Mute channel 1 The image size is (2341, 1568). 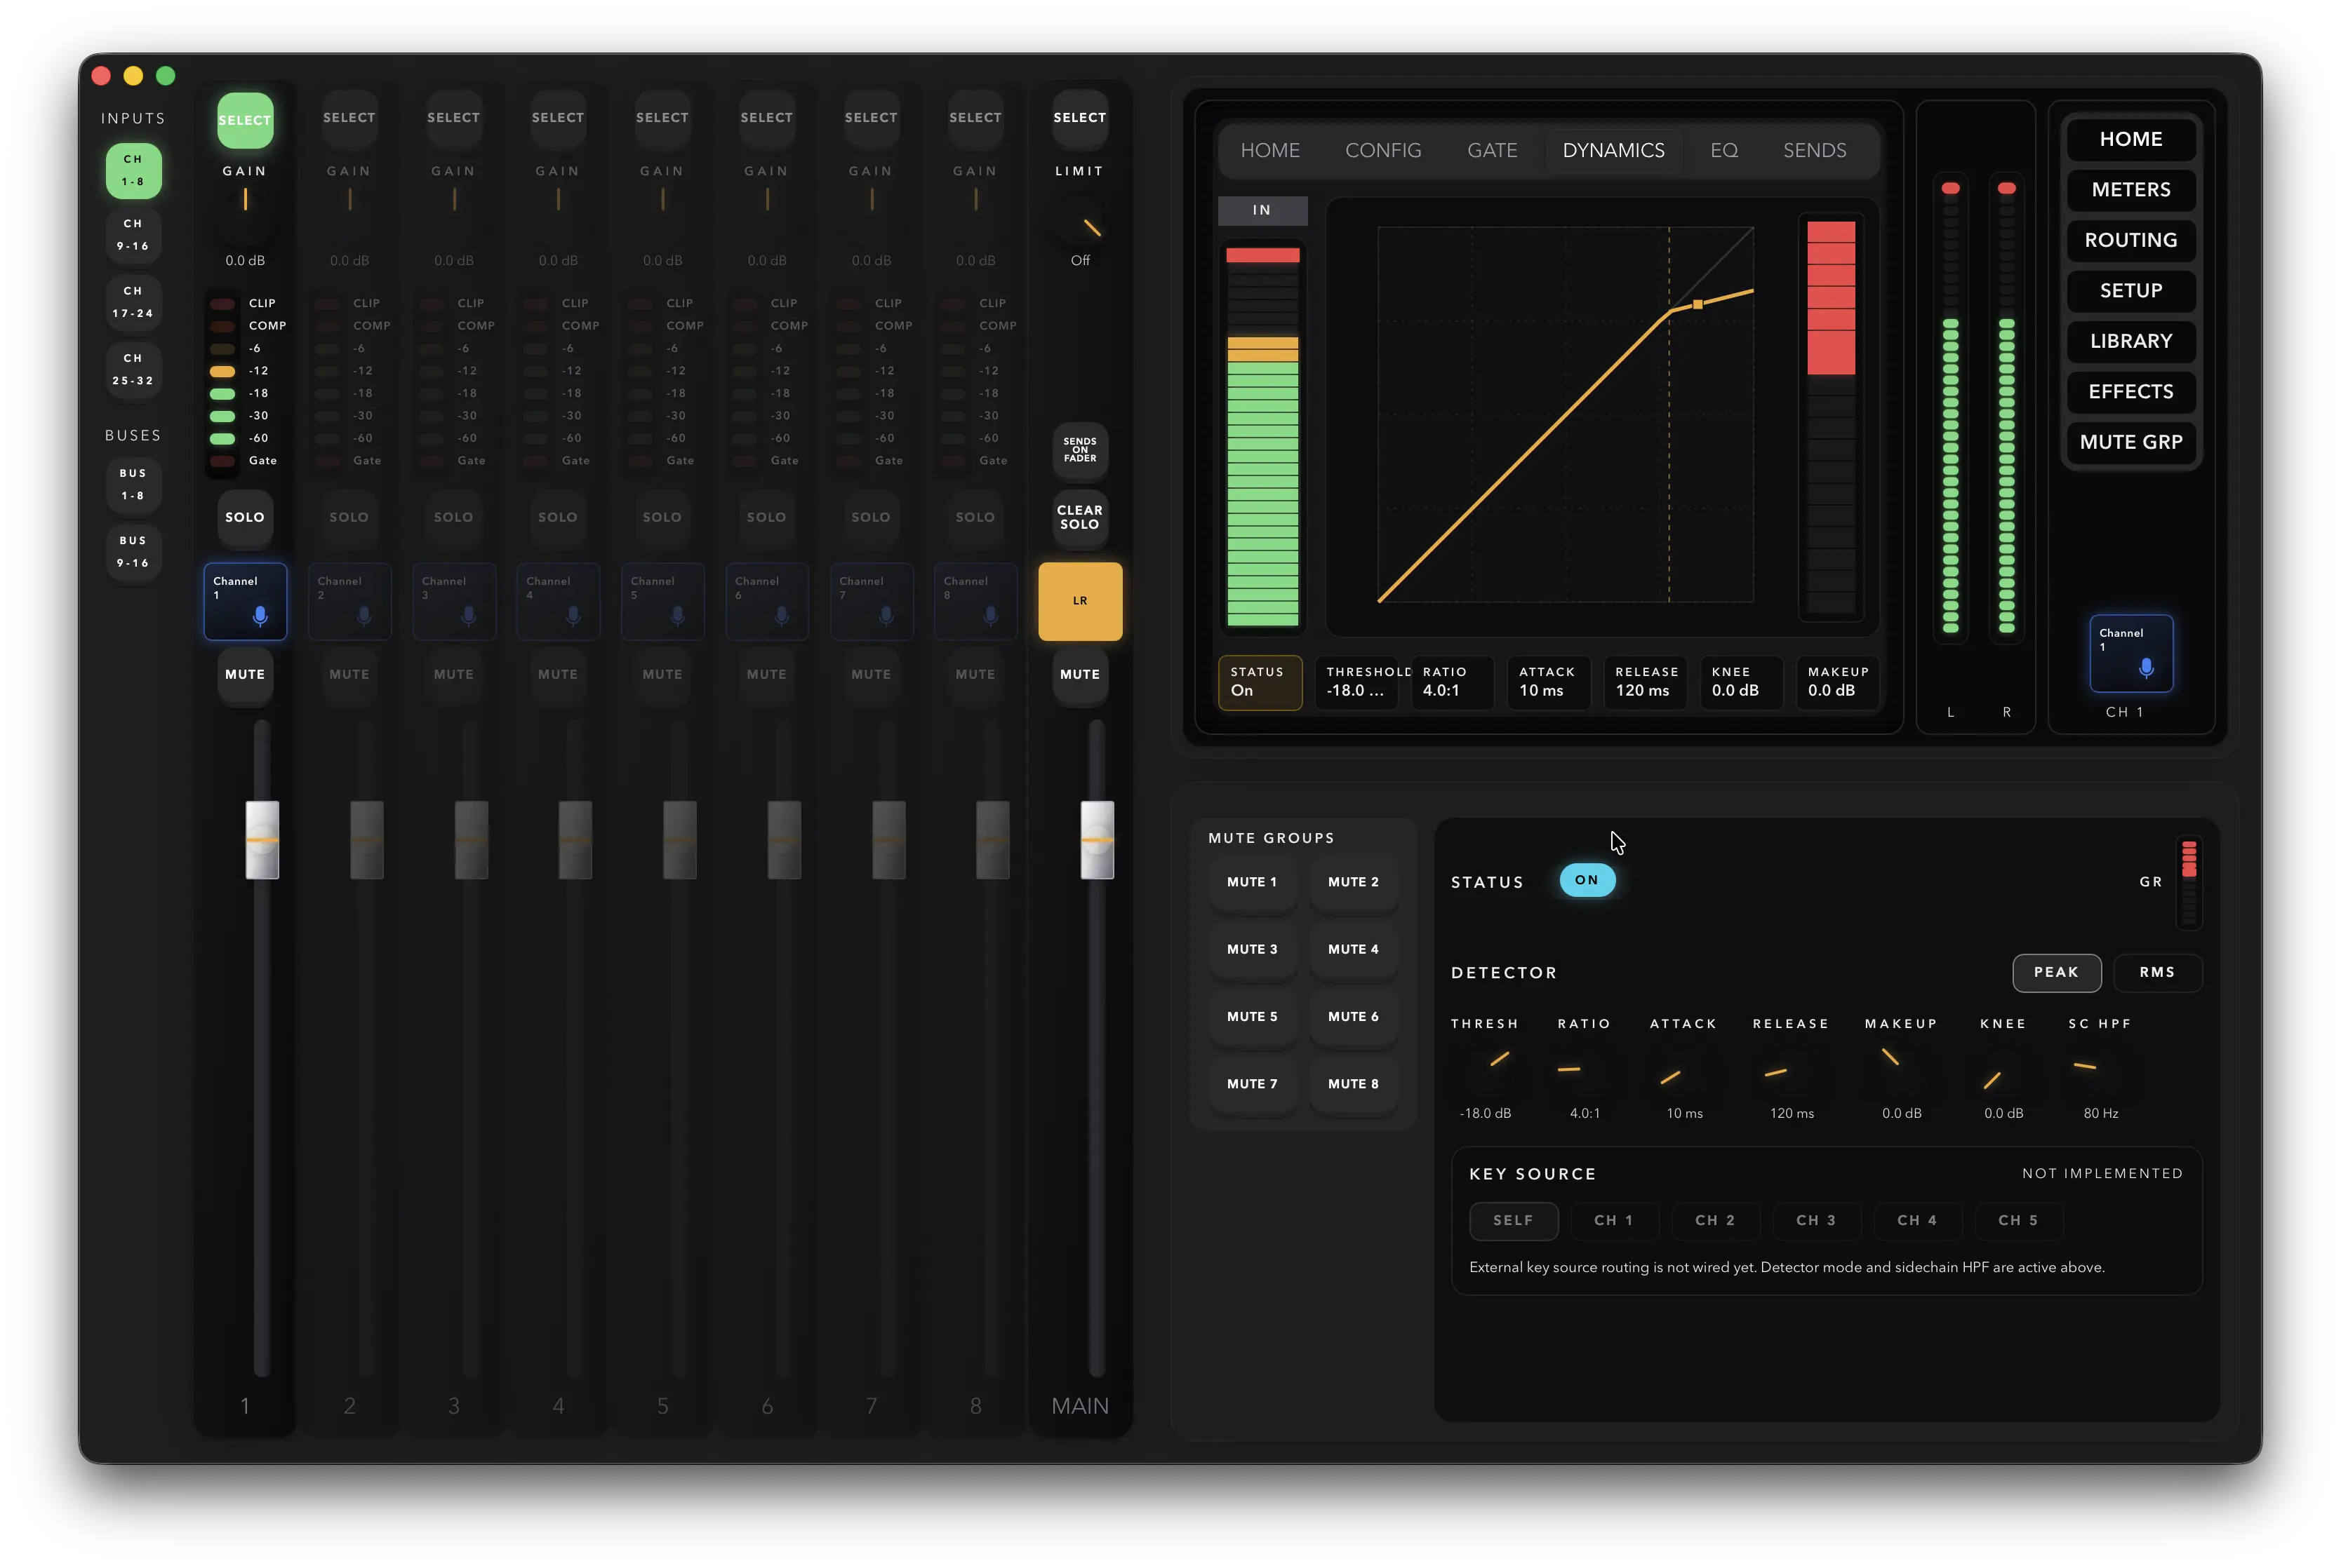245,674
